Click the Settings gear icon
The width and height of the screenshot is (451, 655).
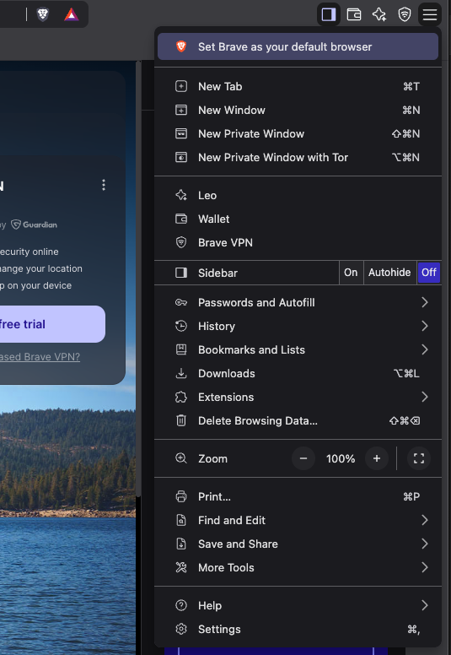[x=181, y=629]
